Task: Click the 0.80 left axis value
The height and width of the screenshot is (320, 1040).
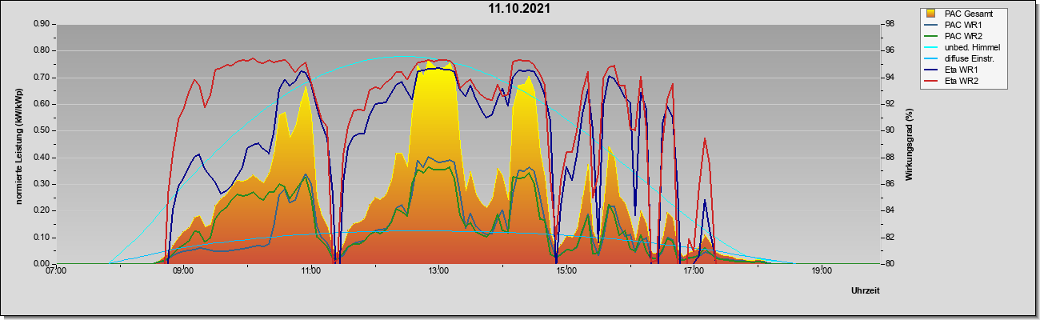Action: [42, 50]
